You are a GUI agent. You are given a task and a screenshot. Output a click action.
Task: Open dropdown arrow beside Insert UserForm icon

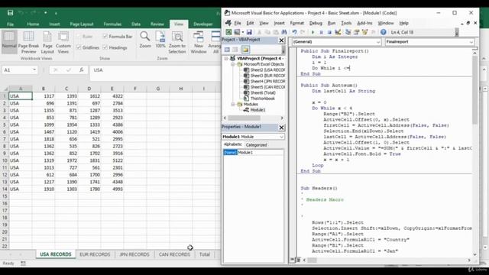(243, 32)
